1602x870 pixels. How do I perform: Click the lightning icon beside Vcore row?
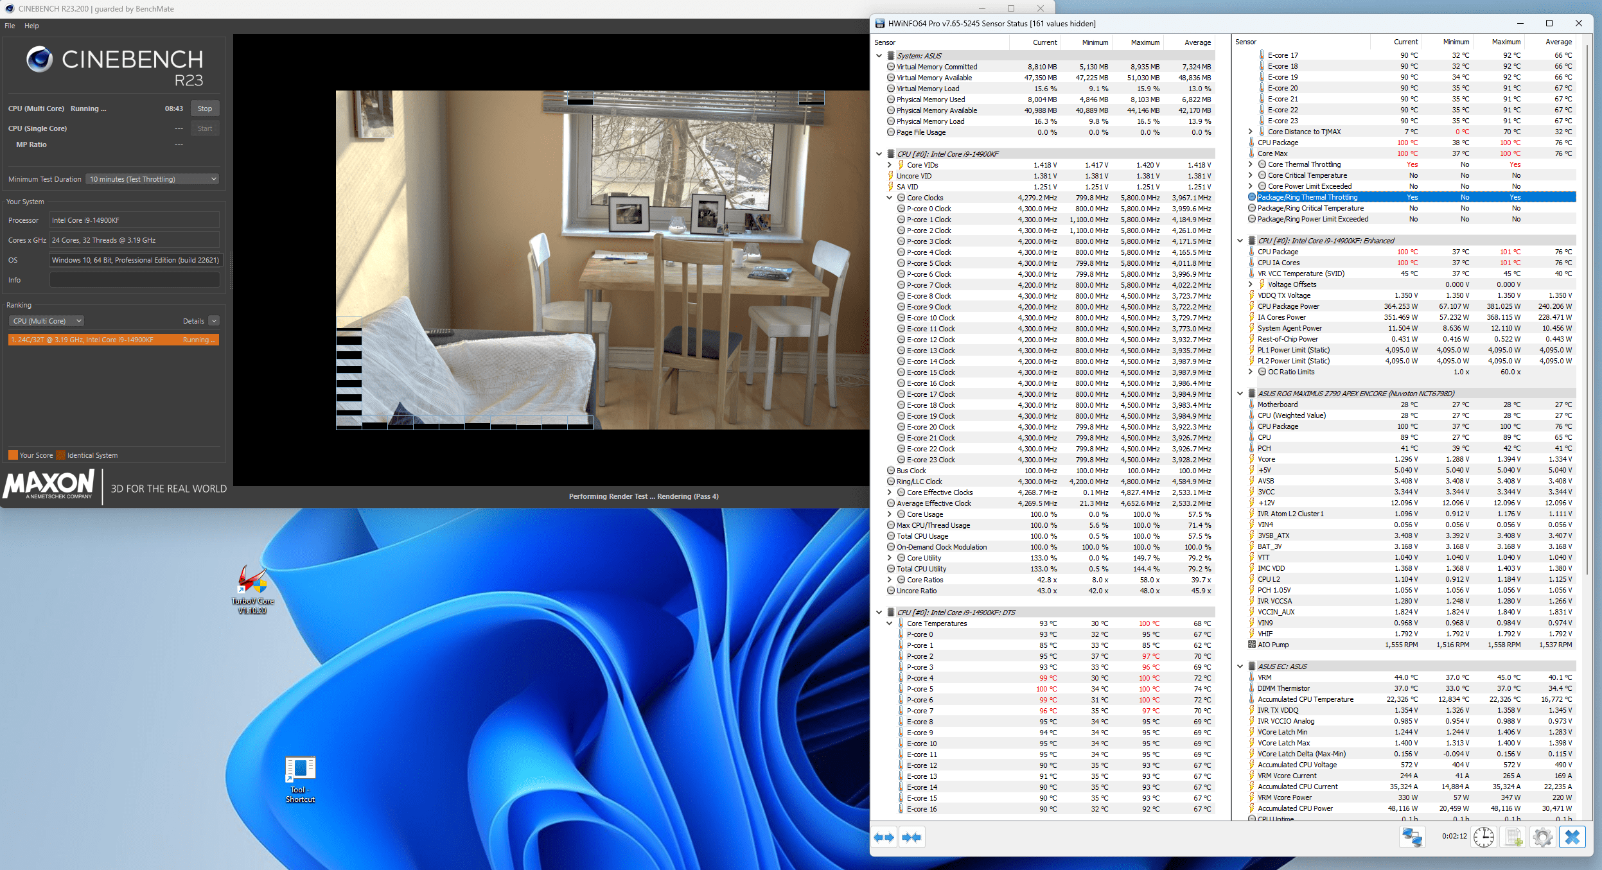(x=1252, y=459)
